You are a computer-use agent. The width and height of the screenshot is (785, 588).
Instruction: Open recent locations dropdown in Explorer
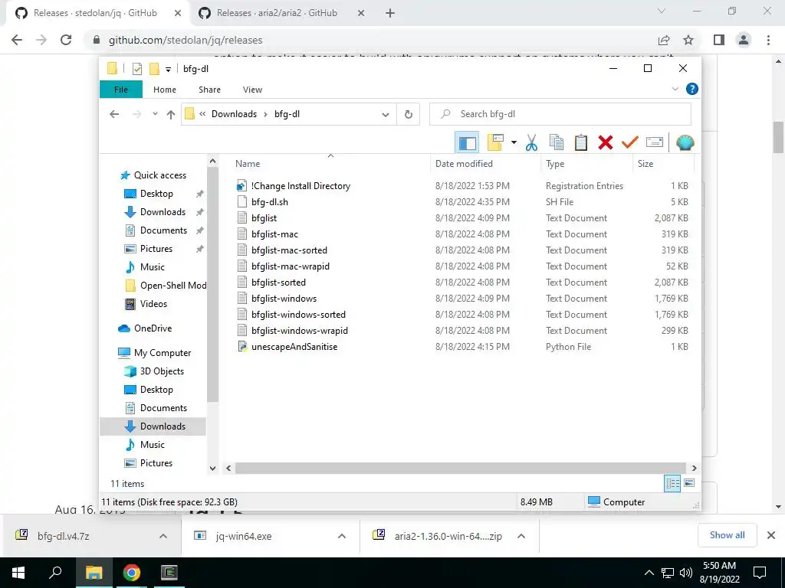[155, 114]
